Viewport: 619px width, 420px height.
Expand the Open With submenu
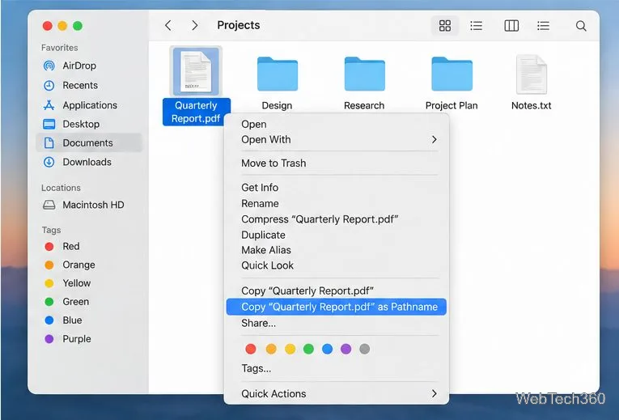click(337, 140)
